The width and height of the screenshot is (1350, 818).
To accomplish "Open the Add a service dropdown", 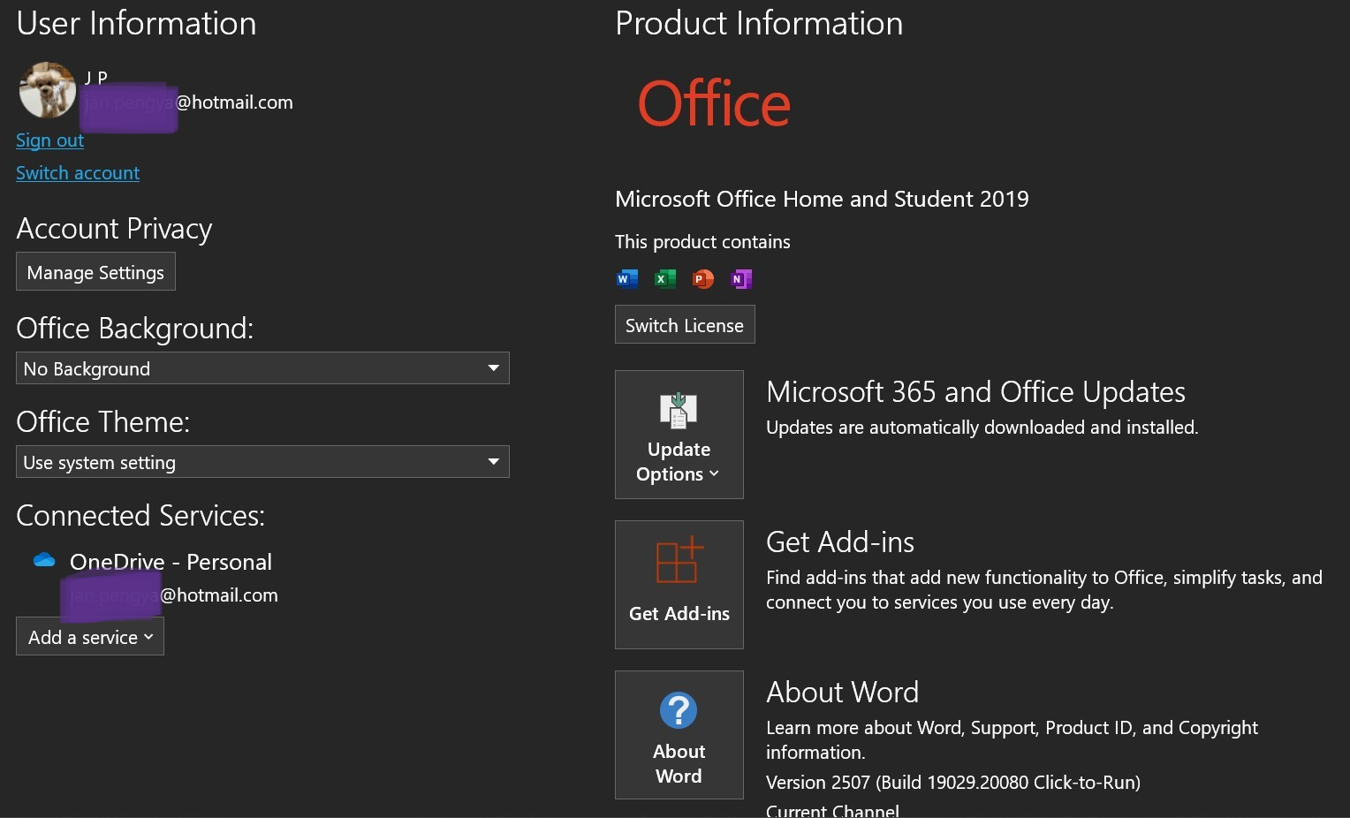I will [90, 636].
